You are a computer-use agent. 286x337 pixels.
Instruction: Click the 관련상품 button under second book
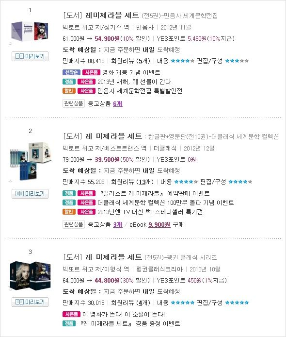[x=74, y=224]
